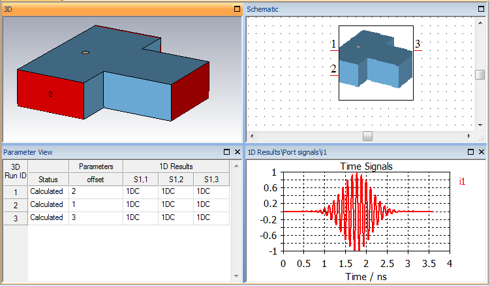Click offset value 2 in row 1
Viewport: 490px width, 286px height.
pyautogui.click(x=96, y=191)
